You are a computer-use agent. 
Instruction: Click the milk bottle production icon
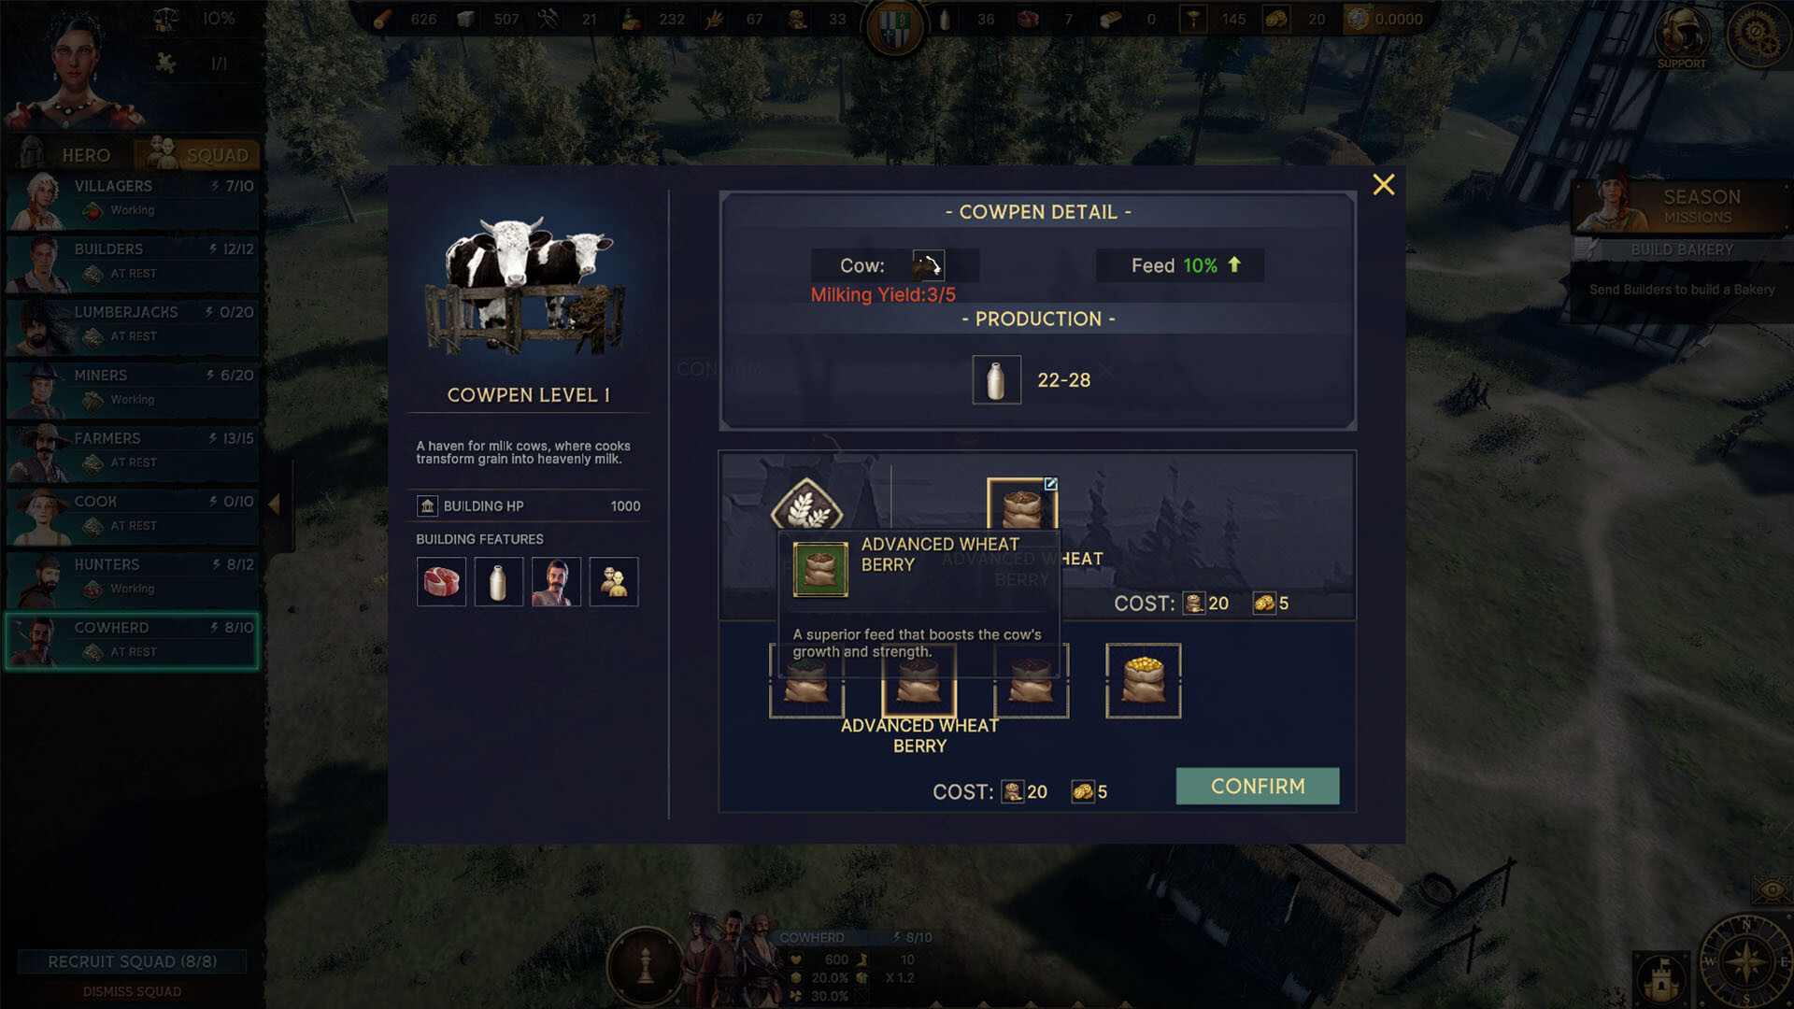point(996,380)
